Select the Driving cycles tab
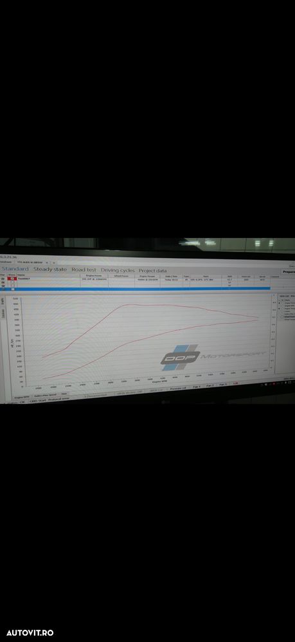The height and width of the screenshot is (642, 295). click(118, 270)
